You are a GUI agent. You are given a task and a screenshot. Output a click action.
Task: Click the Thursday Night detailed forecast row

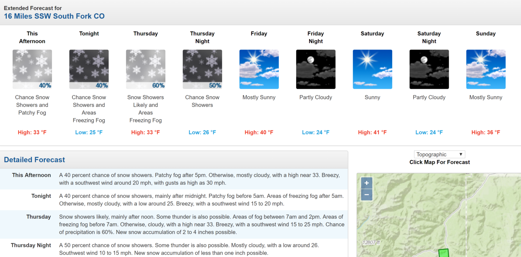[174, 248]
